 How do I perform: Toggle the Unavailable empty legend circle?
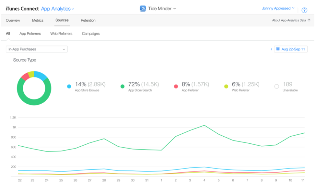point(276,86)
